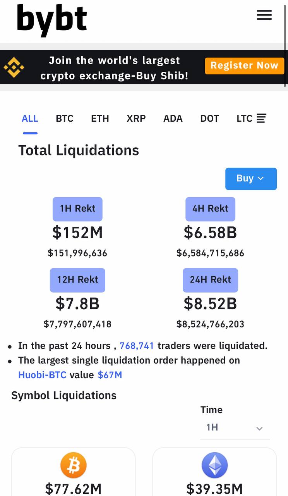Switch to the ETH tab
The width and height of the screenshot is (288, 496).
(100, 119)
